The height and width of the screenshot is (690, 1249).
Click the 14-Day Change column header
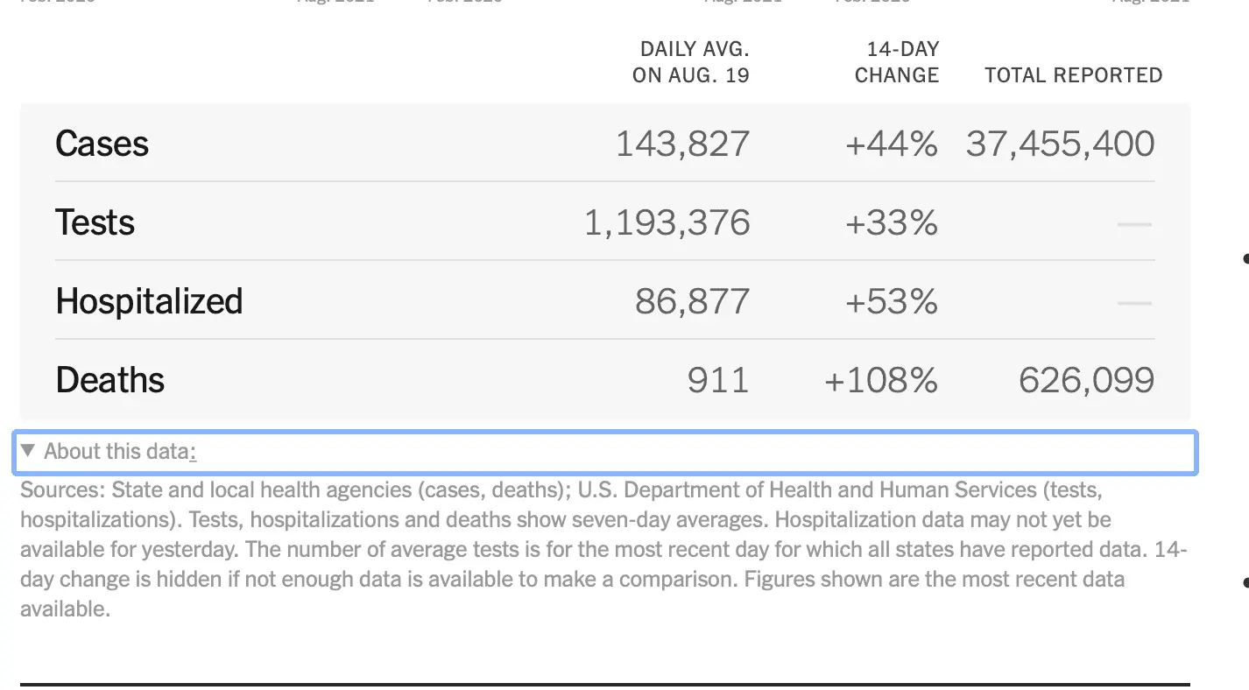coord(897,61)
